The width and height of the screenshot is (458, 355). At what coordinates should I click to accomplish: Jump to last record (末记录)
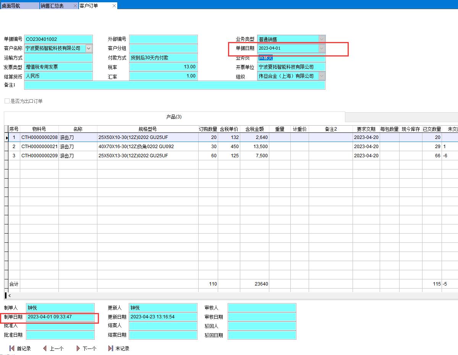point(119,349)
